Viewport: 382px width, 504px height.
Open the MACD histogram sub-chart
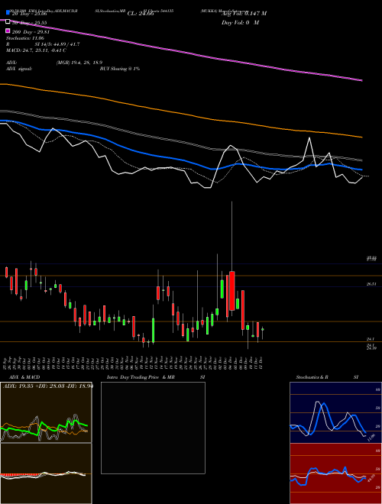tap(46, 473)
